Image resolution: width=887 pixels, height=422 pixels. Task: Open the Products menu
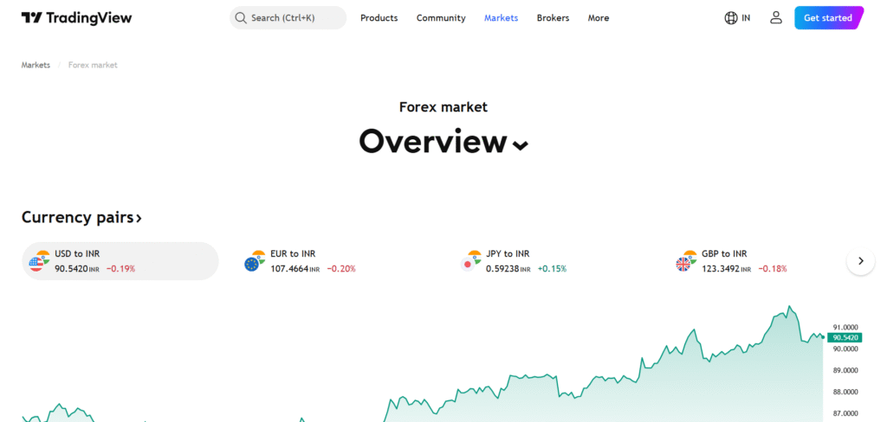coord(379,18)
